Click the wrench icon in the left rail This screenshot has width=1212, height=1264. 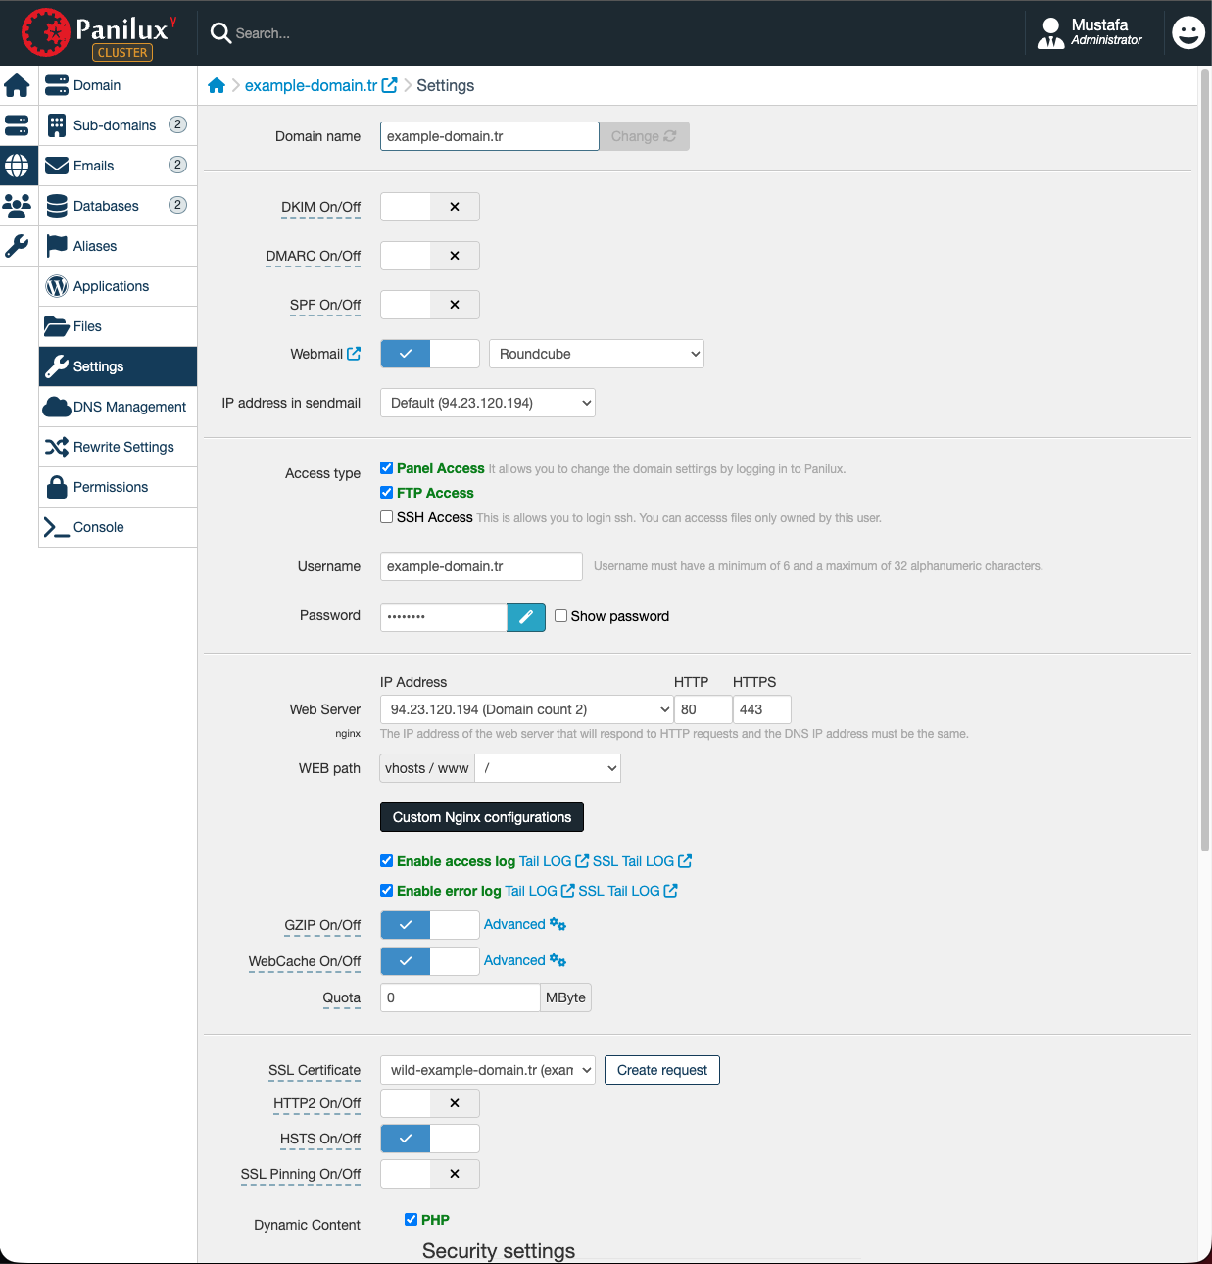[18, 246]
